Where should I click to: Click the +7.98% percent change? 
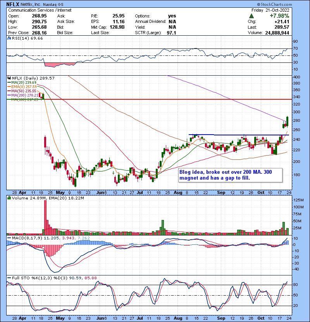pos(279,16)
